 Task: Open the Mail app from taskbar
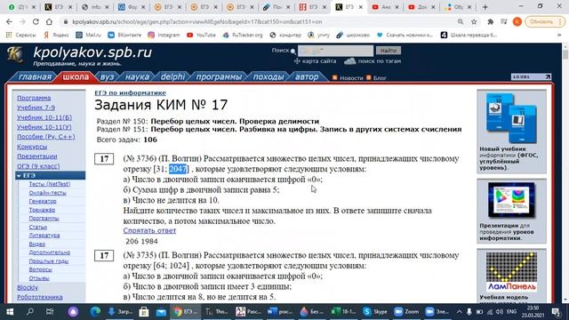(161, 312)
